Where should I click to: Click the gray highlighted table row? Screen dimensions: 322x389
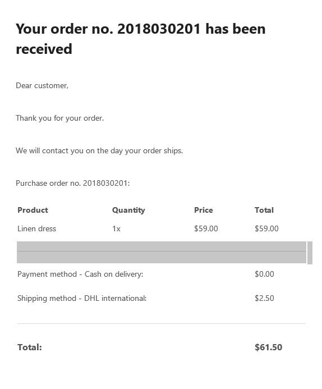tap(162, 252)
